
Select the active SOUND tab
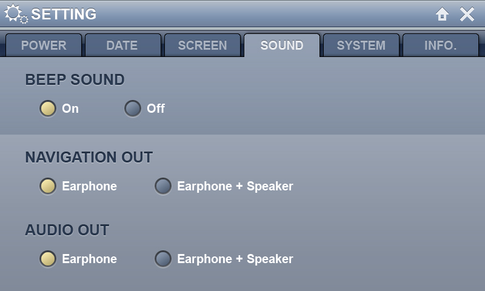tap(282, 45)
